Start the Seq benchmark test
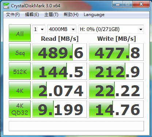Image resolution: width=152 pixels, height=137 pixels. tap(20, 52)
